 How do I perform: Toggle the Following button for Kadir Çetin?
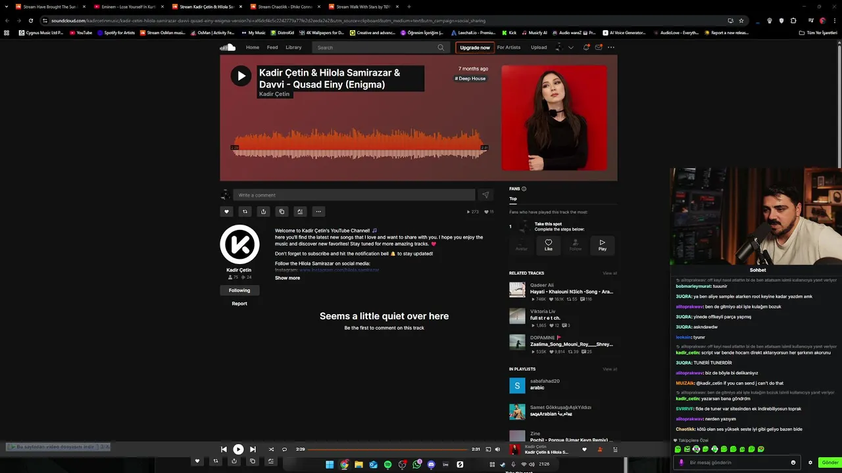[x=239, y=290]
